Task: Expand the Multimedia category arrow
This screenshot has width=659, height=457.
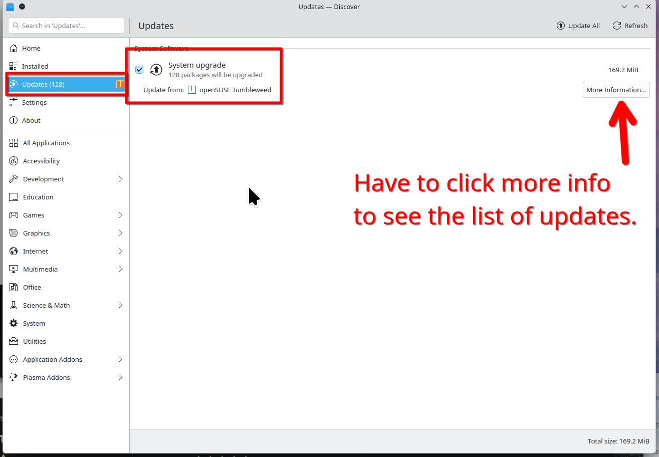Action: [x=120, y=269]
